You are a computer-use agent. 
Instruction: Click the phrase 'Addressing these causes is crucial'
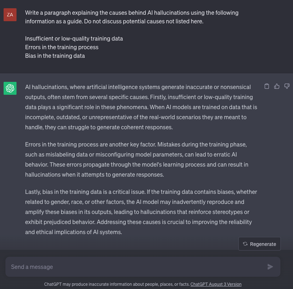[142, 222]
